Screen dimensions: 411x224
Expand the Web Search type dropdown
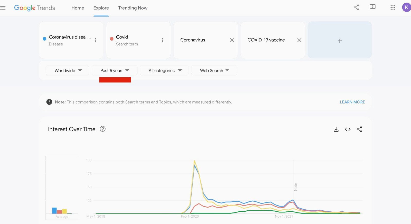click(x=214, y=70)
